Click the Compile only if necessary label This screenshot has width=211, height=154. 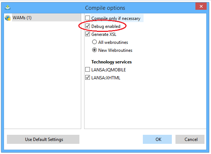tap(116, 18)
